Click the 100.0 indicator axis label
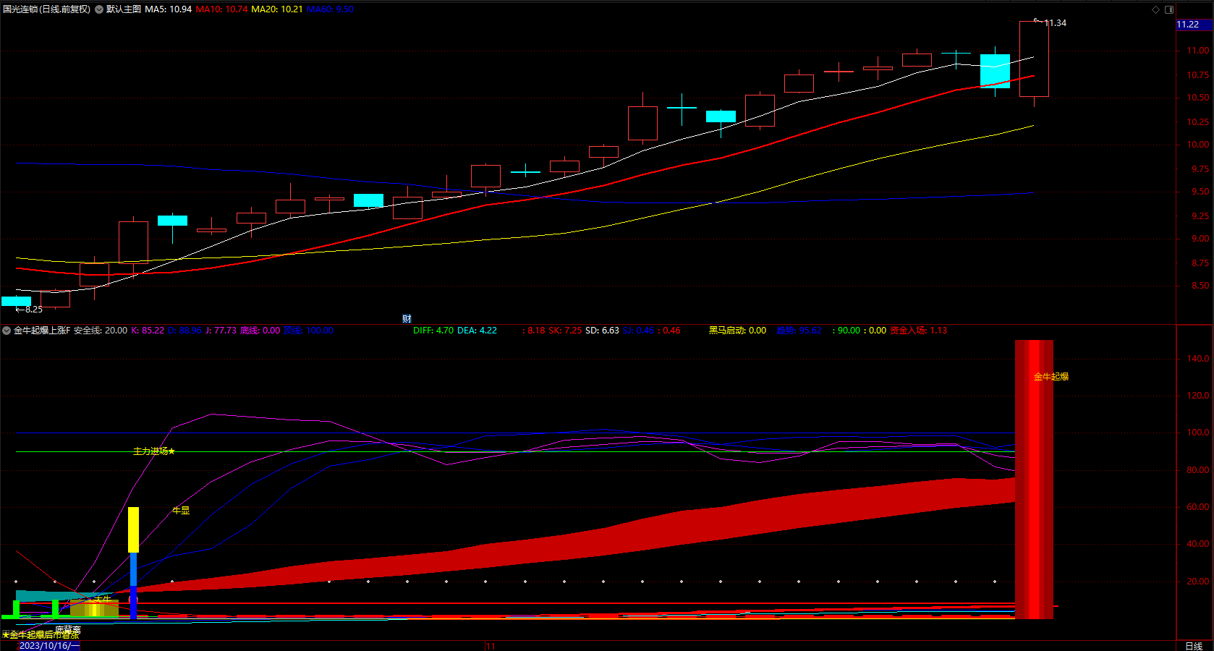 point(1197,433)
